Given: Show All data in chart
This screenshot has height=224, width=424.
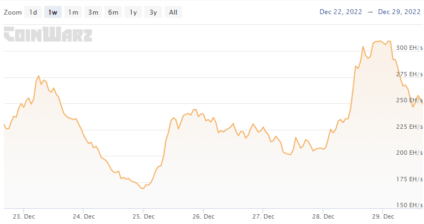Looking at the screenshot, I should (173, 12).
